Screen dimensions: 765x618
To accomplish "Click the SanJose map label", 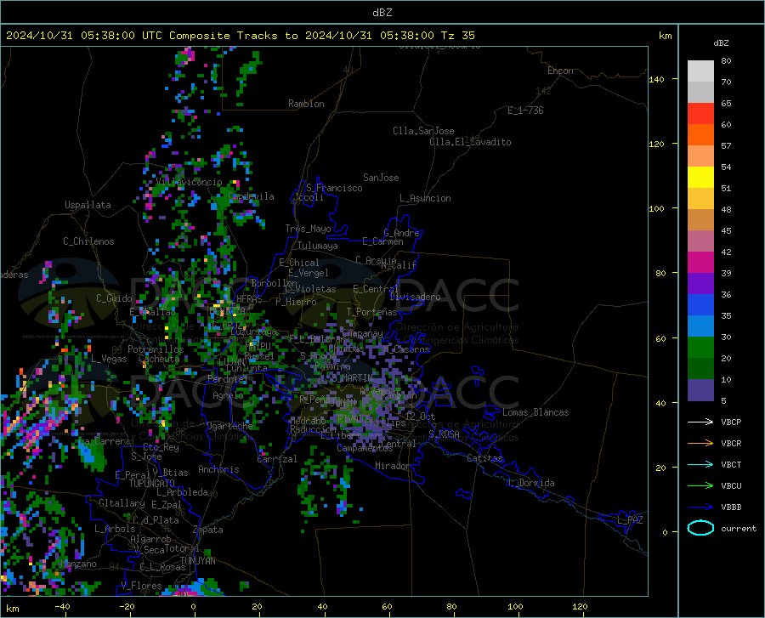I will [381, 178].
